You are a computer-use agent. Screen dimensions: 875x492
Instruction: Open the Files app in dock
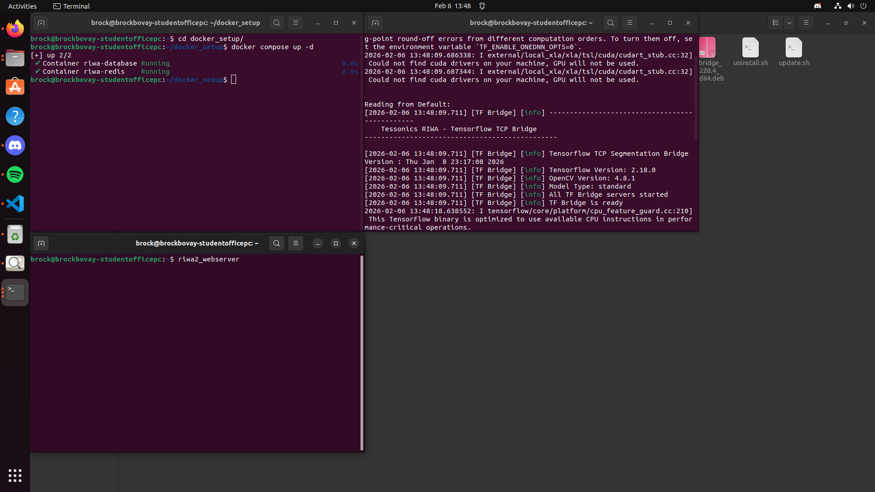tap(15, 58)
